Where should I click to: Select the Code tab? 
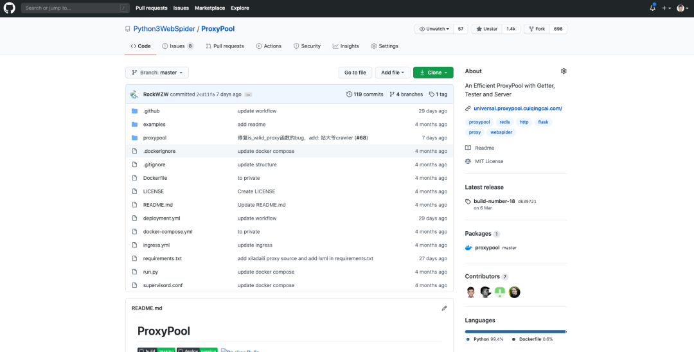pyautogui.click(x=140, y=46)
